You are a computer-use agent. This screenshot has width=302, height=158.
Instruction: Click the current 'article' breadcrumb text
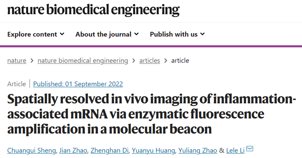click(x=180, y=60)
